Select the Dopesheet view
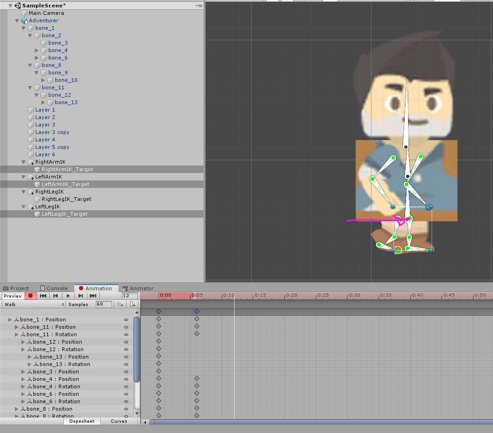 (82, 421)
